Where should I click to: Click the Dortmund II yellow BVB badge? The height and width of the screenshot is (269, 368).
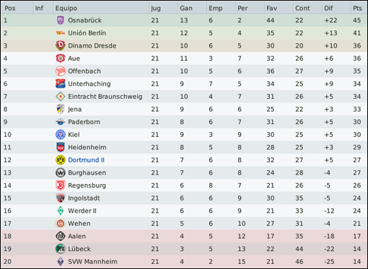point(61,160)
